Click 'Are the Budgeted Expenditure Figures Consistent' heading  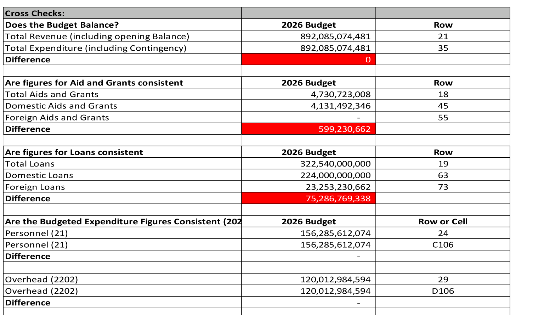click(x=123, y=221)
